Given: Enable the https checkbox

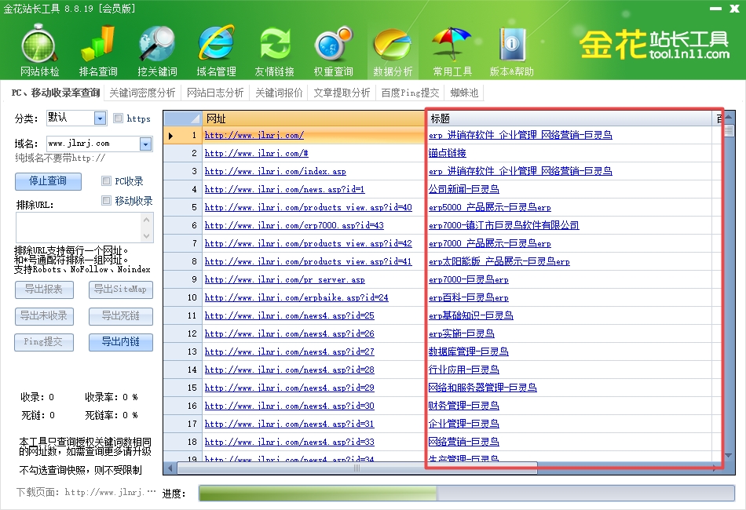Looking at the screenshot, I should pos(119,118).
